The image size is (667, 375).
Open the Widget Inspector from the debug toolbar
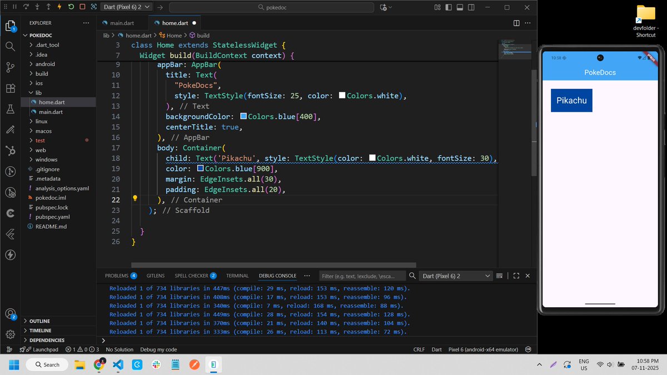click(x=94, y=7)
